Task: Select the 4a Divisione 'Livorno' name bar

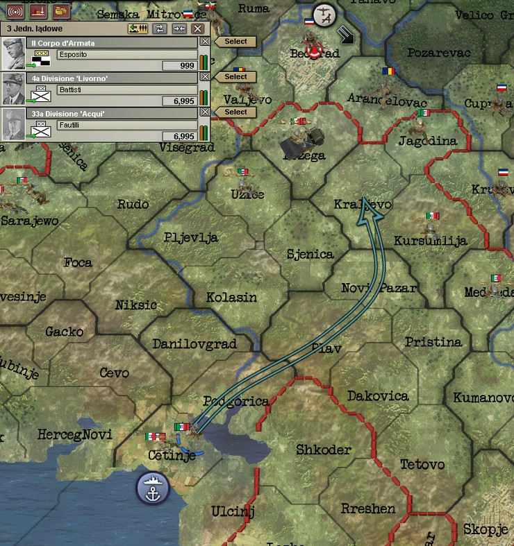Action: coord(113,78)
